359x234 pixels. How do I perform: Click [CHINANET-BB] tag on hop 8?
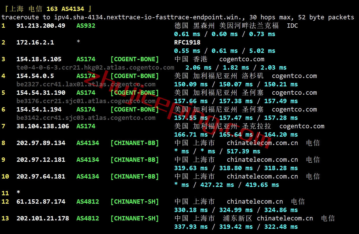coord(135,143)
